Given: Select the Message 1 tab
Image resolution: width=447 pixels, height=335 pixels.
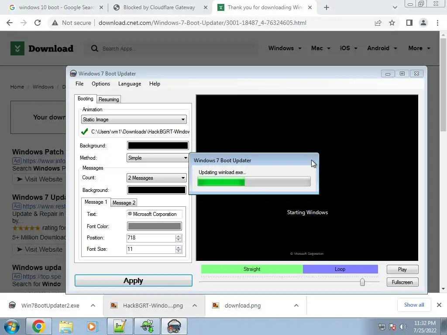Looking at the screenshot, I should click(96, 202).
